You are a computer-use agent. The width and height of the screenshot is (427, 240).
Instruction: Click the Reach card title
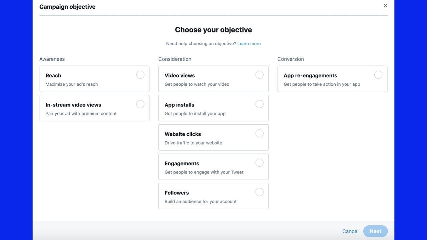coord(53,76)
